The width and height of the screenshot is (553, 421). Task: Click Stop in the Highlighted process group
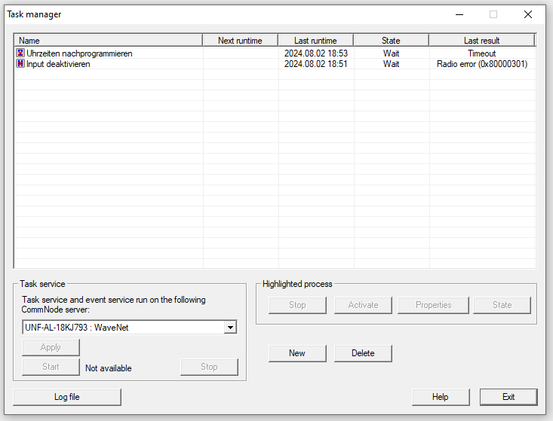(297, 305)
